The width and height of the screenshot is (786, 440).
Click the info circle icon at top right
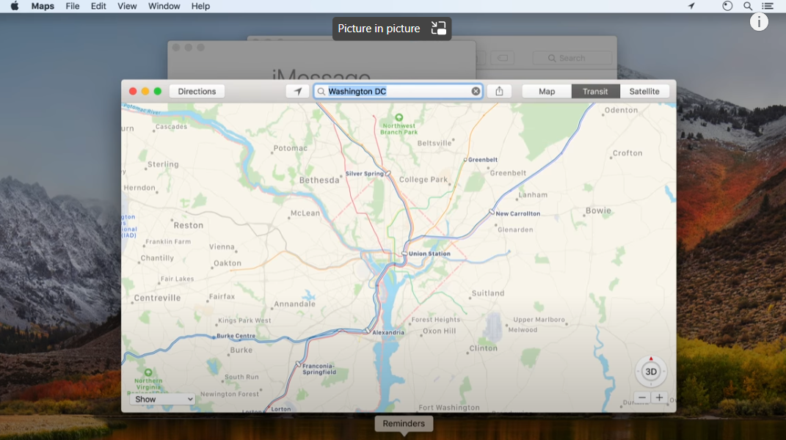(x=759, y=21)
